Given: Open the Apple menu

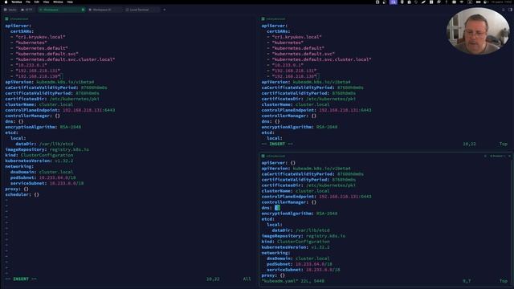Looking at the screenshot, I should [6, 2].
